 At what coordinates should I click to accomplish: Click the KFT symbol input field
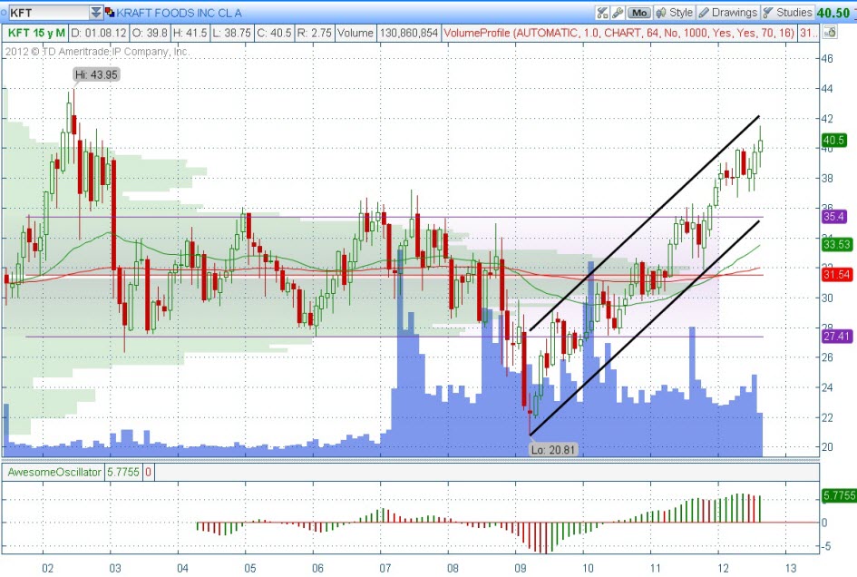[x=49, y=12]
